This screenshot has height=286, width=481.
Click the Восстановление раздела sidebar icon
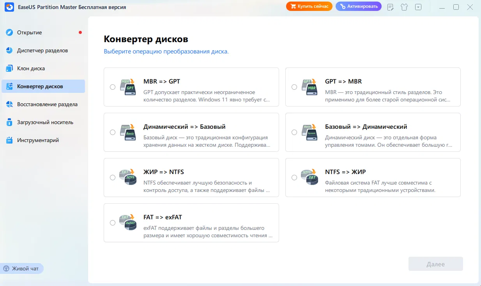pos(10,104)
